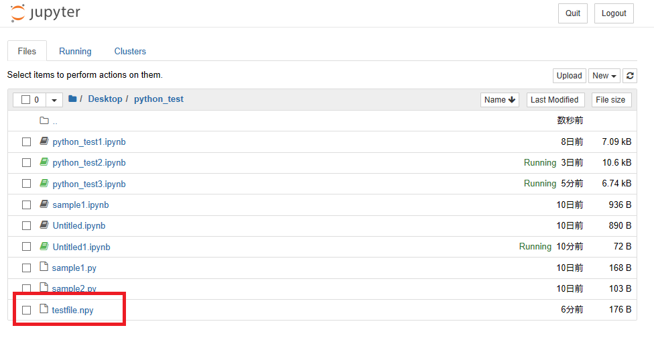Sort the list by File size
The height and width of the screenshot is (338, 654).
612,100
